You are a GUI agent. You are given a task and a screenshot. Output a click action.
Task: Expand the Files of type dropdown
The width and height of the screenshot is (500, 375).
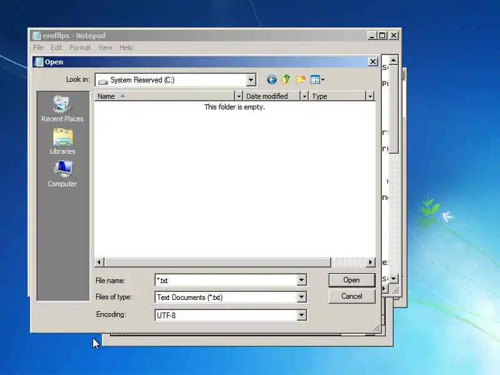tap(301, 297)
